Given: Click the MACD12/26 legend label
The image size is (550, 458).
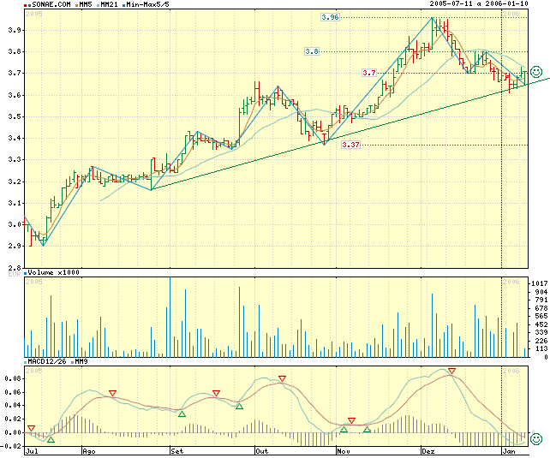Looking at the screenshot, I should click(47, 361).
